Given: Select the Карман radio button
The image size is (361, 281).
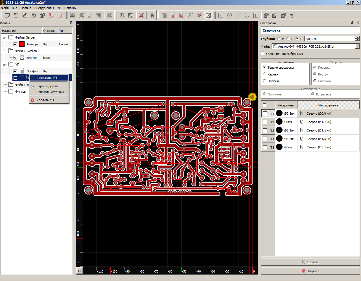Looking at the screenshot, I should [x=264, y=74].
